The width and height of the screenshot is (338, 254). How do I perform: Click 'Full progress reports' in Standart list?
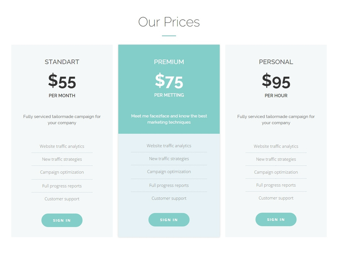[x=62, y=186]
